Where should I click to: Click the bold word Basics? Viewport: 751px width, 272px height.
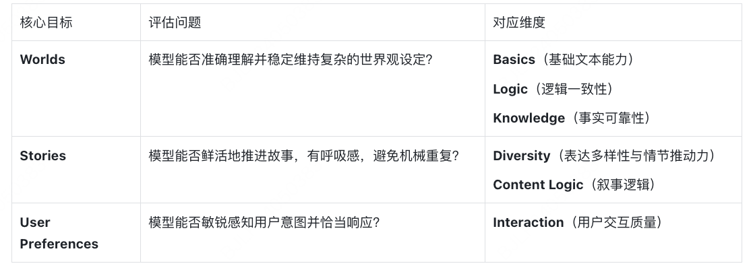(x=514, y=59)
